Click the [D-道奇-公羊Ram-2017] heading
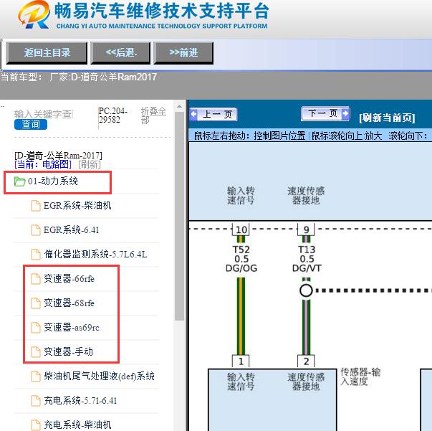Viewport: 432px width, 431px height. tap(58, 156)
